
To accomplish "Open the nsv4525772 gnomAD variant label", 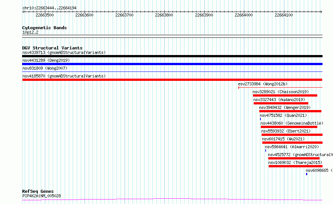I will pos(300,155).
